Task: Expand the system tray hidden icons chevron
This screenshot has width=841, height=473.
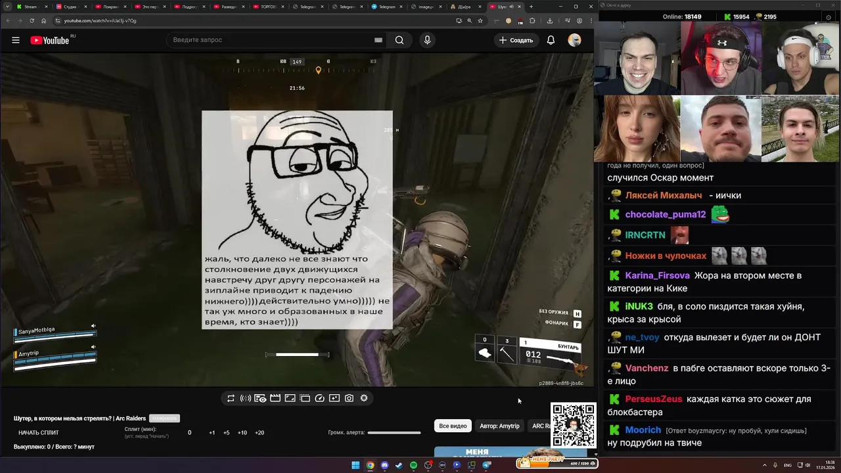Action: point(765,465)
